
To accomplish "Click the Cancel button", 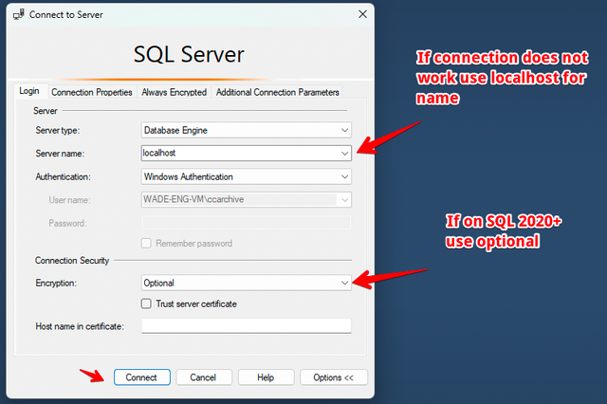I will (204, 377).
